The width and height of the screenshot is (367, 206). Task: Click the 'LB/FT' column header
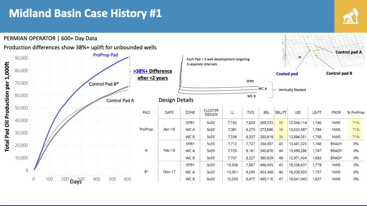click(x=317, y=112)
